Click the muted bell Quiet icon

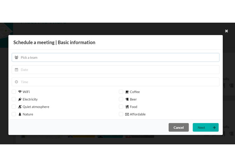(20, 106)
